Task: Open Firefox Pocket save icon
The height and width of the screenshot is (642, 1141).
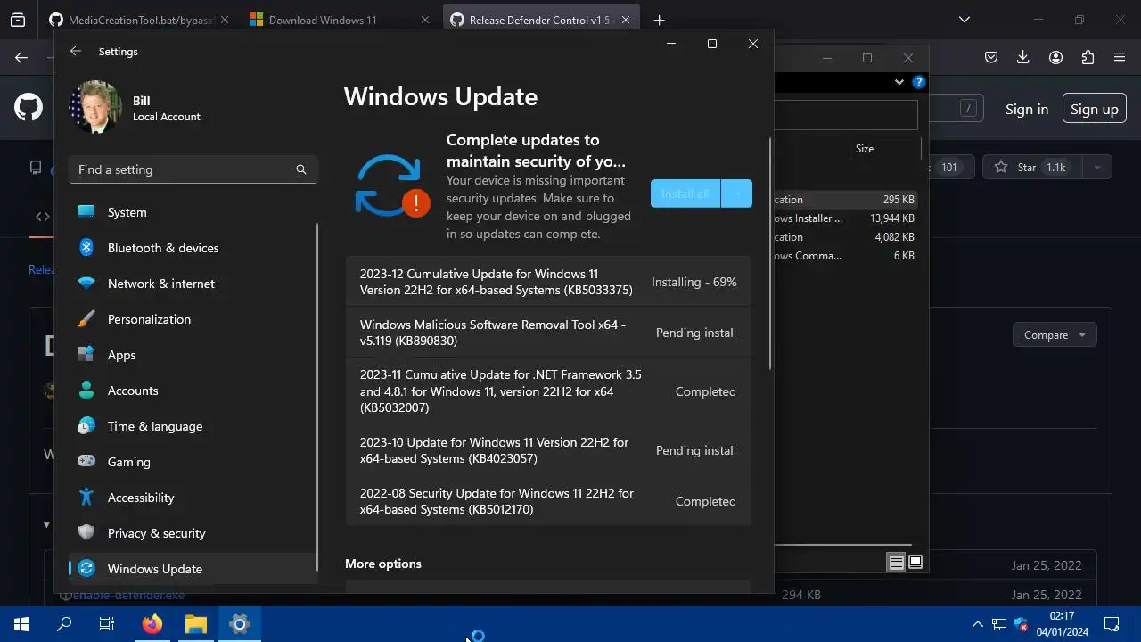Action: pyautogui.click(x=990, y=57)
